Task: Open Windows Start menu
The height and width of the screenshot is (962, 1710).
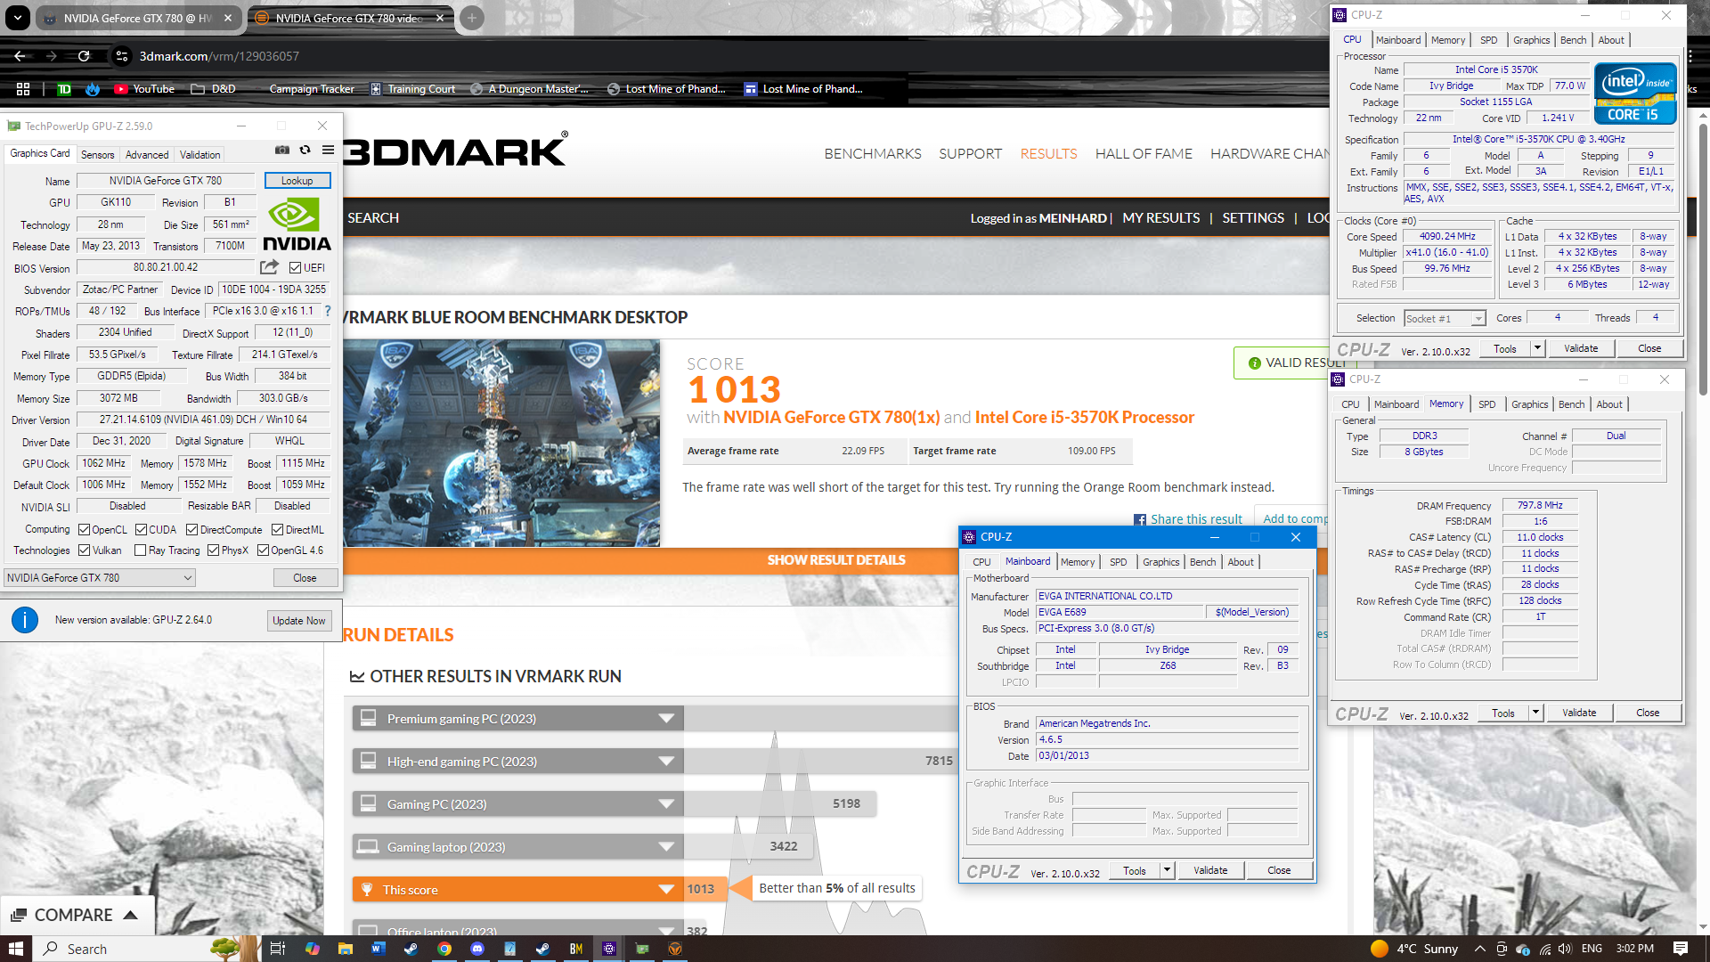Action: pyautogui.click(x=15, y=949)
